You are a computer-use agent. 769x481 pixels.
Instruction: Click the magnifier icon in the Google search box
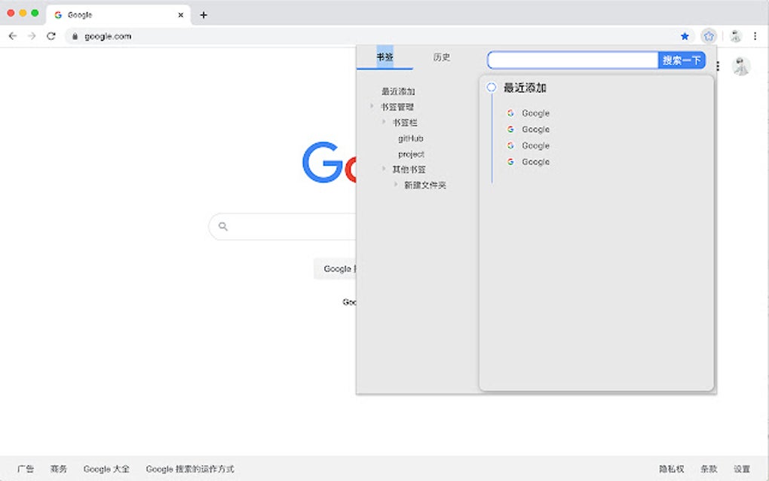(223, 226)
